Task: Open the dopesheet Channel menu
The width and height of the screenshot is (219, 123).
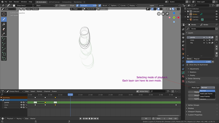Action: [x=47, y=91]
